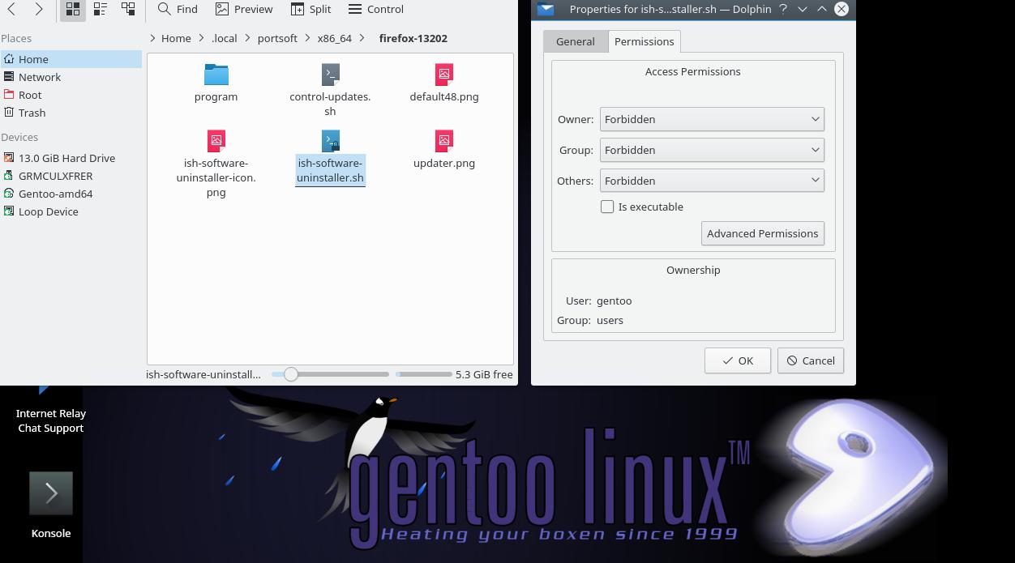Navigate to portsoft in the breadcrumb
This screenshot has width=1015, height=563.
(x=277, y=38)
